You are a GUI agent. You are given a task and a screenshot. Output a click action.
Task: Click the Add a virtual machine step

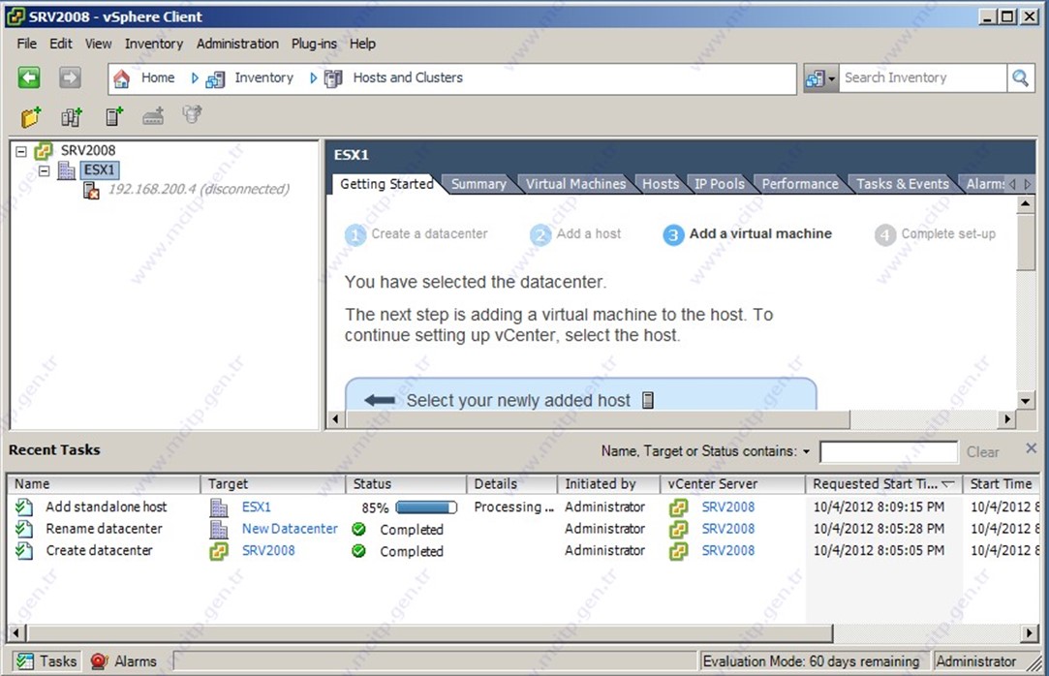747,234
